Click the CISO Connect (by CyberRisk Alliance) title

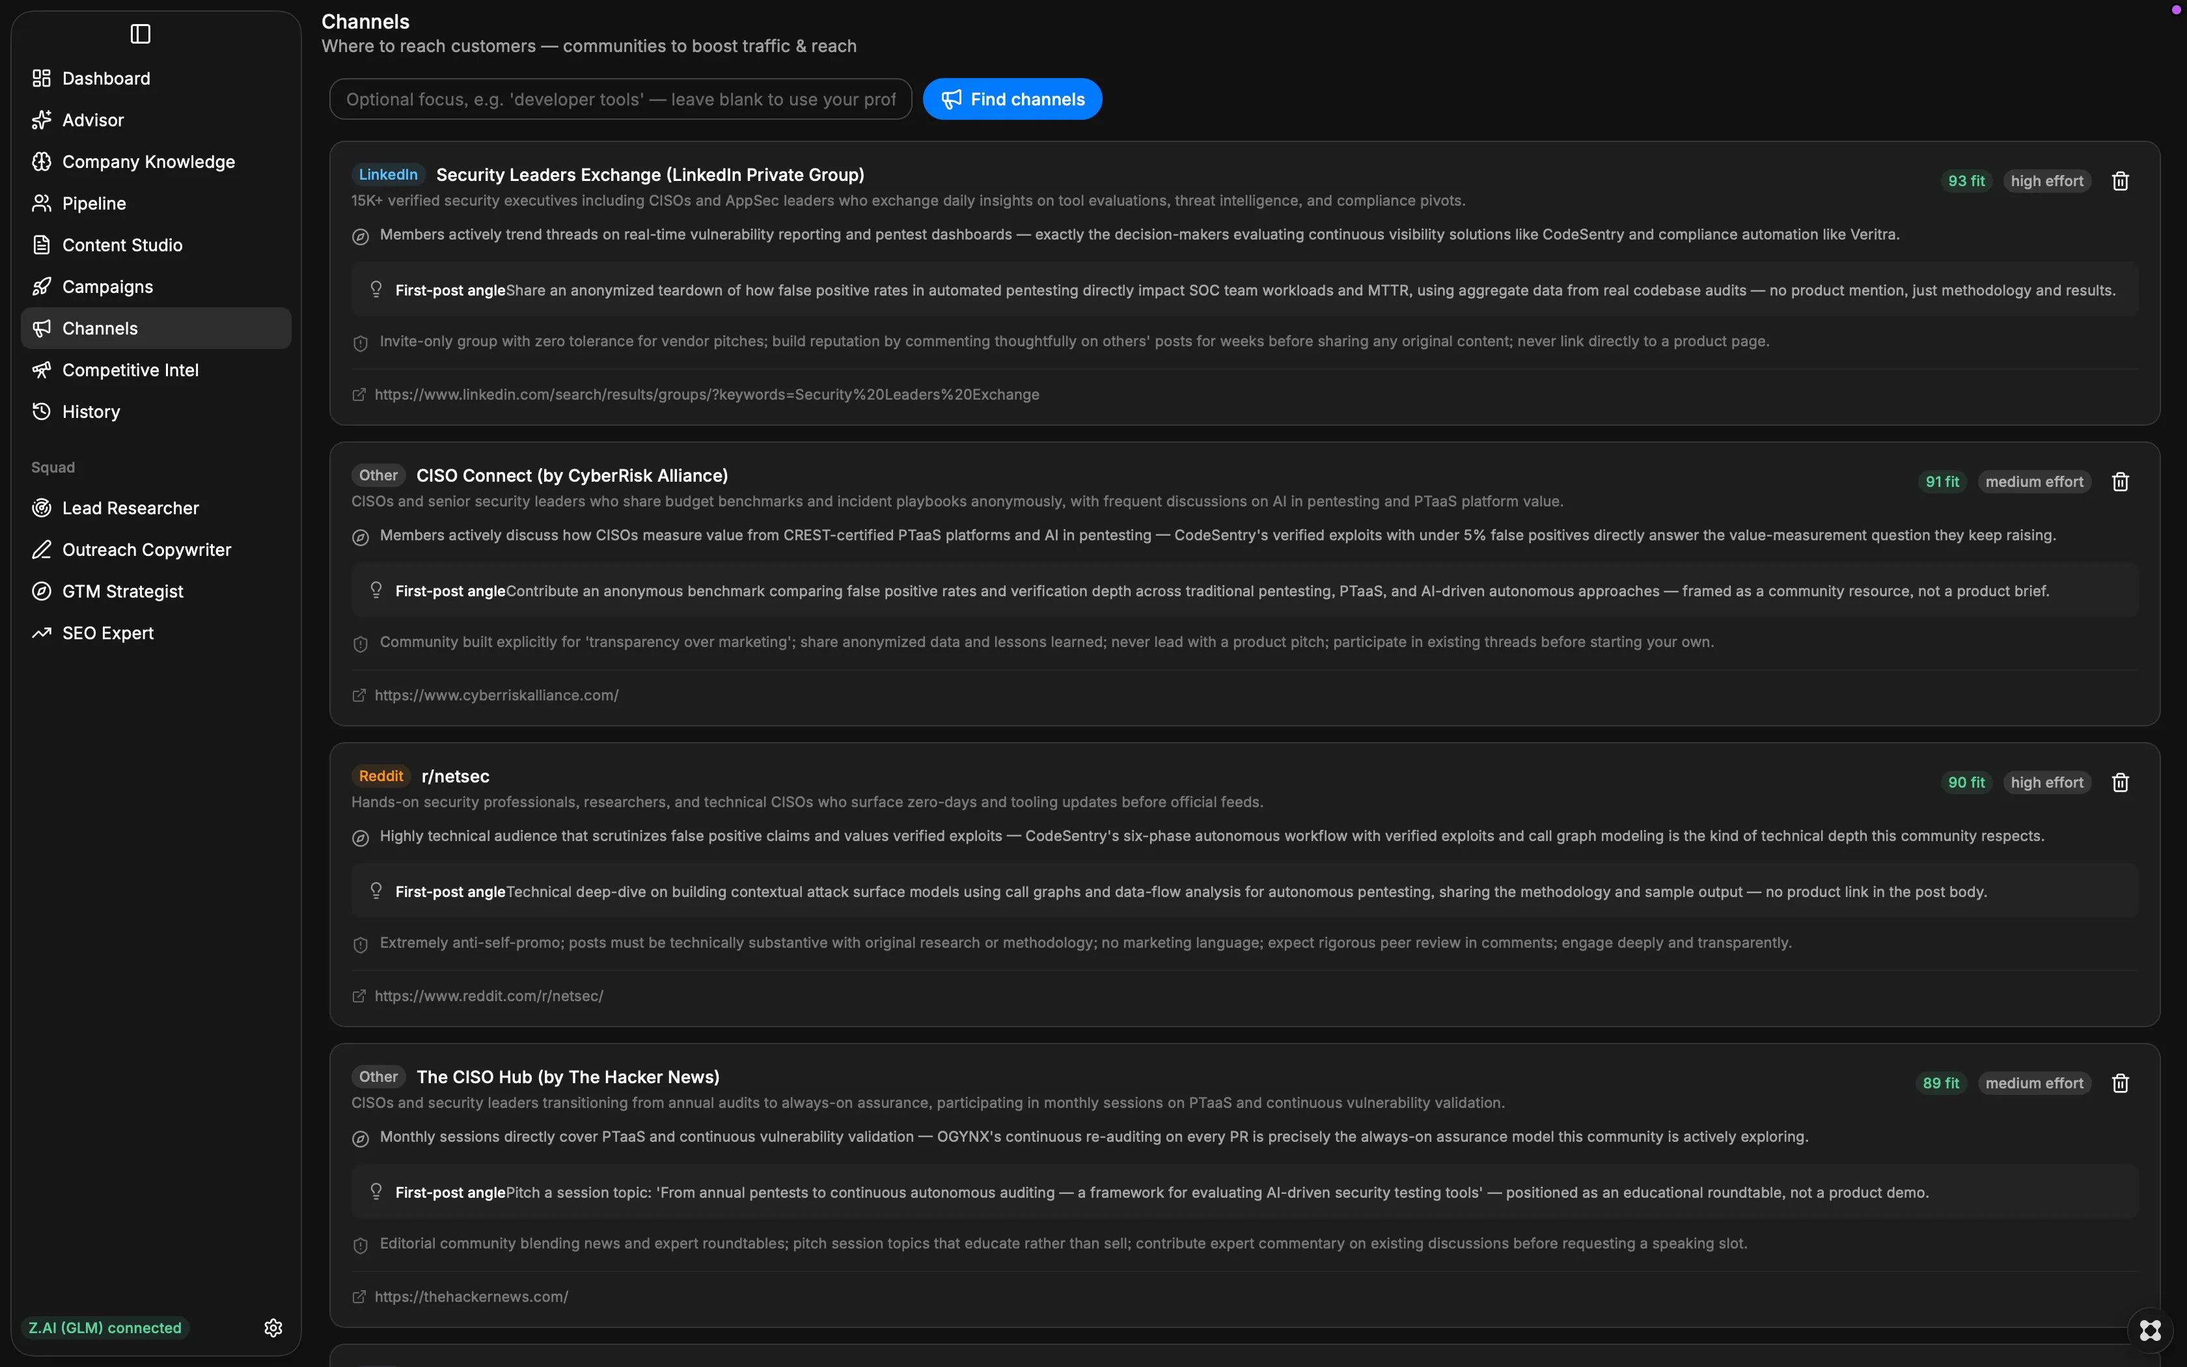pos(572,476)
